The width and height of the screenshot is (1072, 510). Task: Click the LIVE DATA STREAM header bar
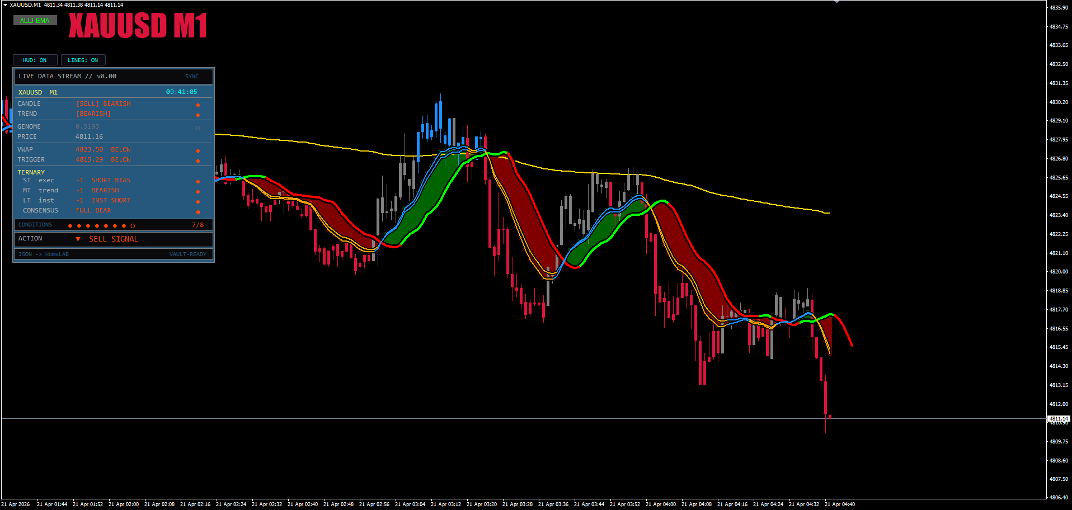[x=113, y=77]
